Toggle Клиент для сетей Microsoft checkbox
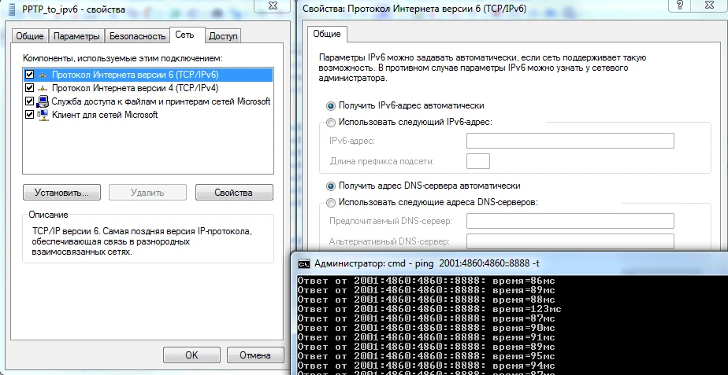Screen dimensions: 728x375 29,115
